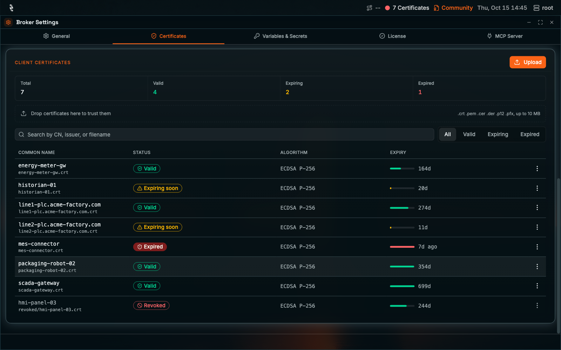
Task: Filter list by Valid certificates
Action: pyautogui.click(x=469, y=134)
